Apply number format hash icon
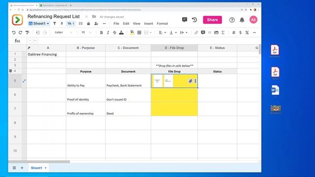The image size is (315, 177). pos(234,32)
